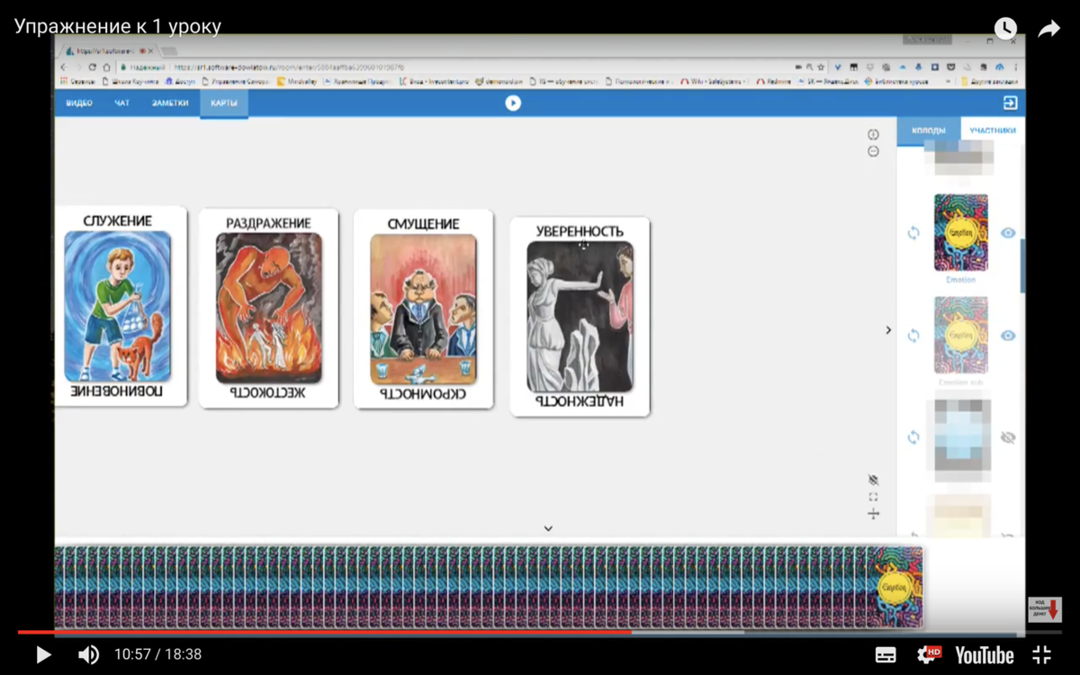Screen dimensions: 1080x675
Task: Switch to the ЧАТ tab
Action: point(121,103)
